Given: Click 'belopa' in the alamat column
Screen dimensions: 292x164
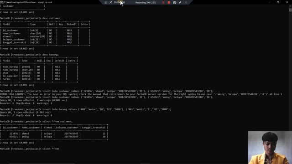Looking at the screenshot, I should (48, 137).
